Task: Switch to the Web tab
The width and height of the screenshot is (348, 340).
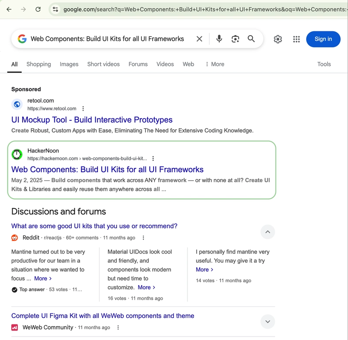Action: pyautogui.click(x=188, y=64)
